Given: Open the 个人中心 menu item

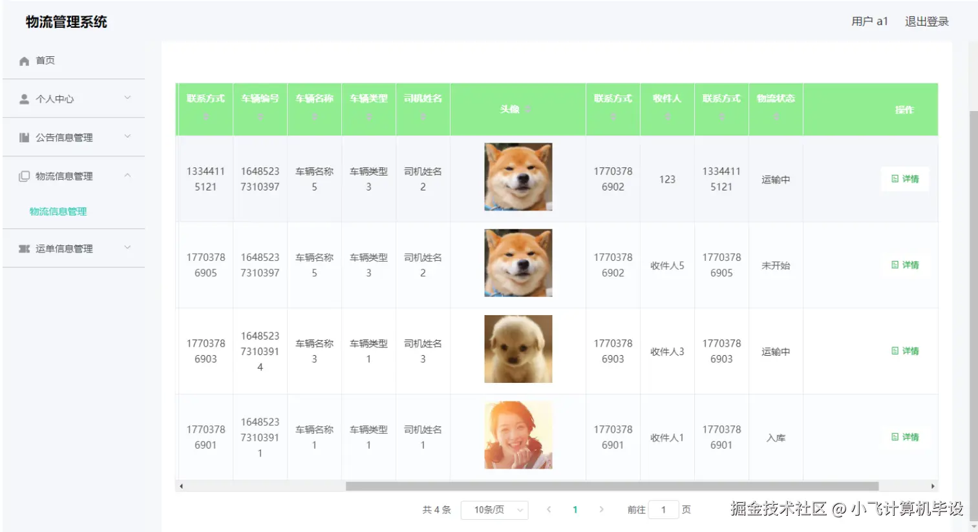Looking at the screenshot, I should 74,99.
